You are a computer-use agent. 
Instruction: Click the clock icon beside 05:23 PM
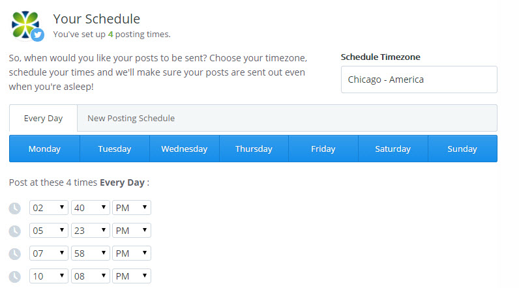(14, 231)
